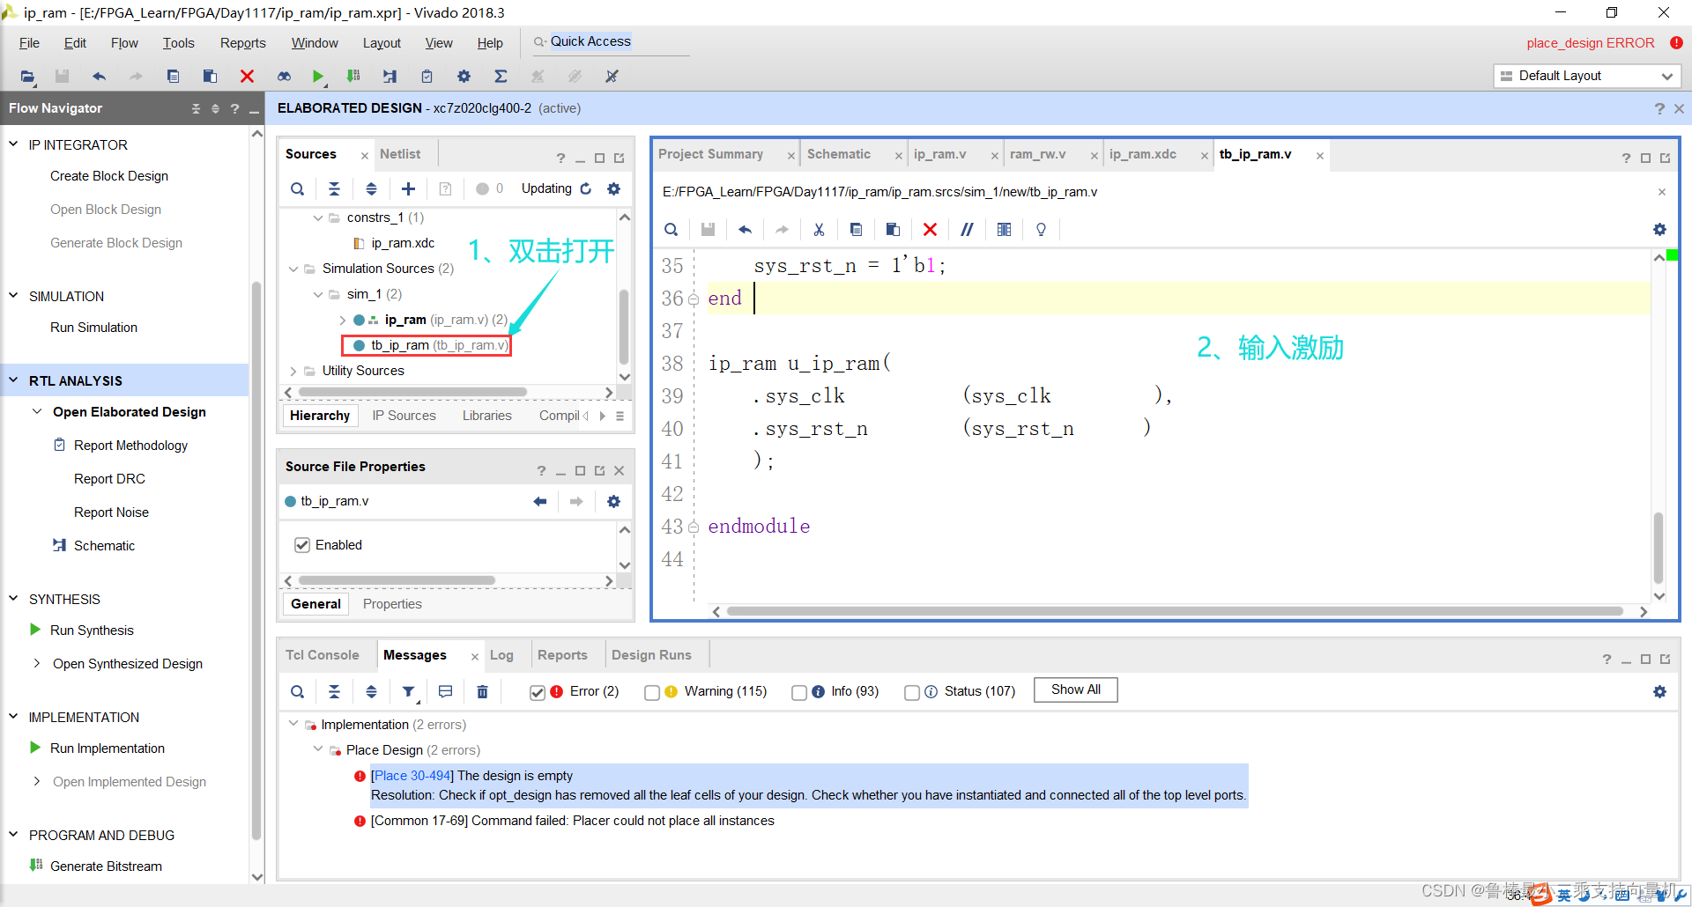Open Settings gear in the main toolbar
Image resolution: width=1692 pixels, height=907 pixels.
464,77
